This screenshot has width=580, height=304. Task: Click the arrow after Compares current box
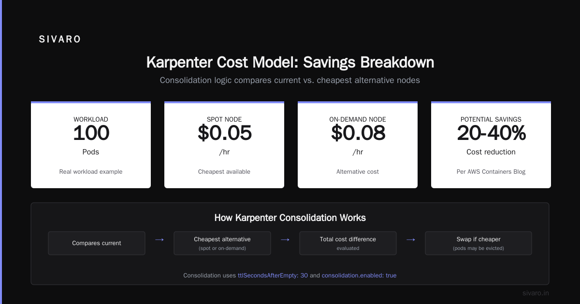159,239
